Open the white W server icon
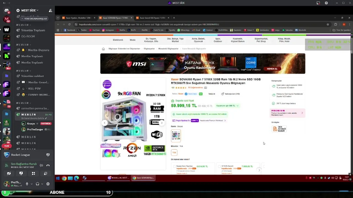Image resolution: width=353 pixels, height=198 pixels. point(7,30)
